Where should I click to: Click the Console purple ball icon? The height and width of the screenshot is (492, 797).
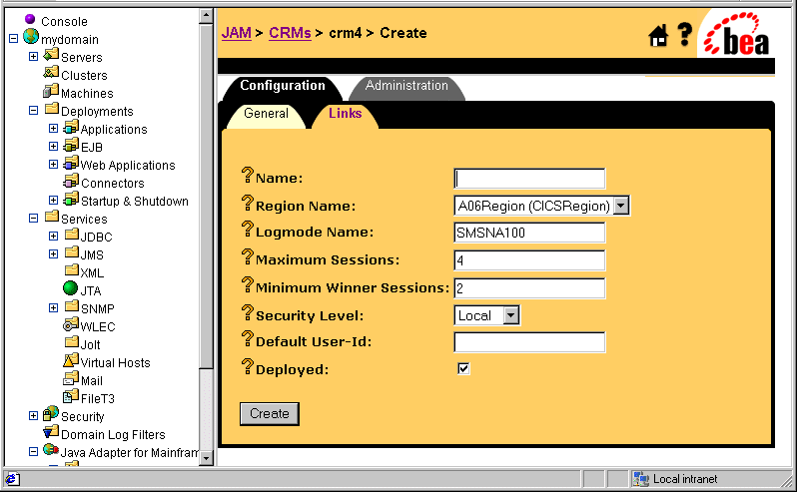click(30, 19)
